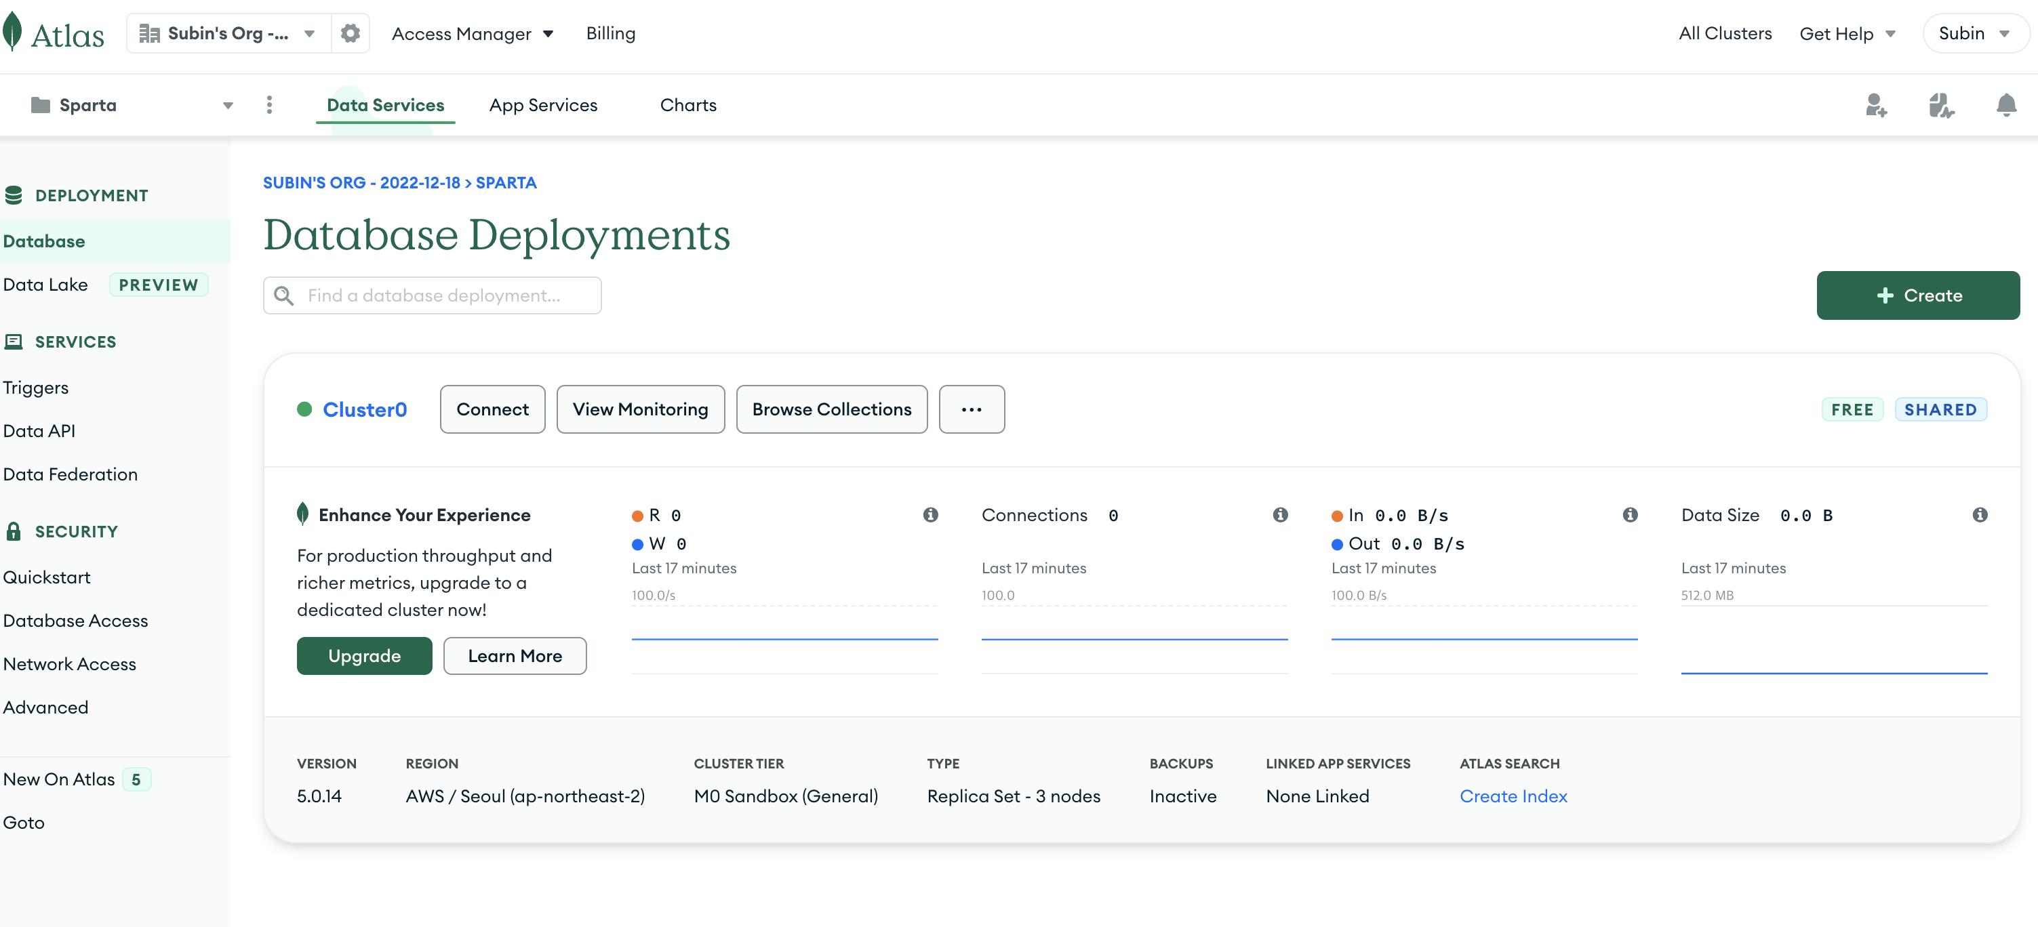Open Data Federation in the sidebar
Viewport: 2038px width, 927px height.
click(x=70, y=474)
